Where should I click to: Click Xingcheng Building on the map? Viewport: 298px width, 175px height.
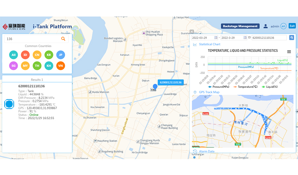click(x=110, y=152)
